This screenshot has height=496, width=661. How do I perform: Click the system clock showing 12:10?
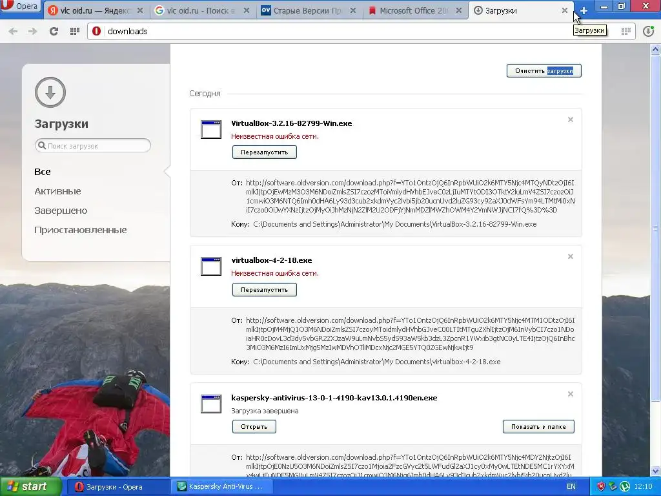(644, 487)
